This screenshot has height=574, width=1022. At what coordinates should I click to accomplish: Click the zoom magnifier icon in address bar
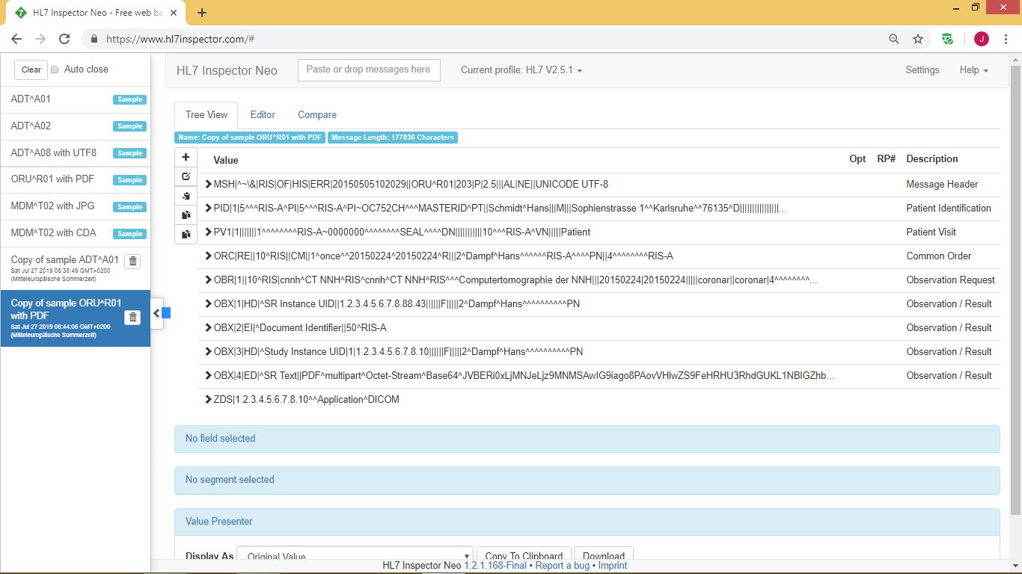click(x=894, y=39)
